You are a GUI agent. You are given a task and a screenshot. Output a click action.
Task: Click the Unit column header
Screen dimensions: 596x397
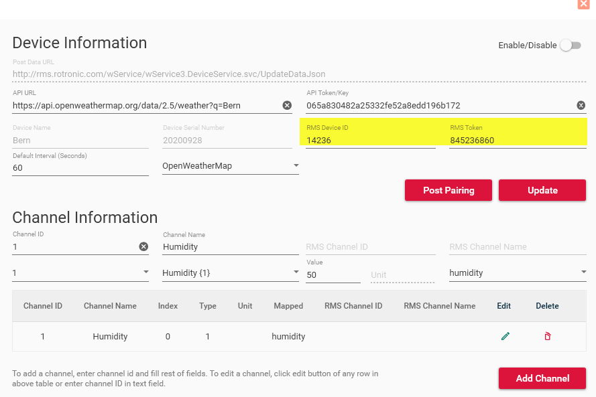245,306
